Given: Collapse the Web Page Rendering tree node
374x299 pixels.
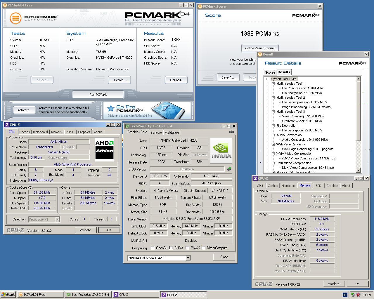Looking at the screenshot, I should pyautogui.click(x=273, y=144).
